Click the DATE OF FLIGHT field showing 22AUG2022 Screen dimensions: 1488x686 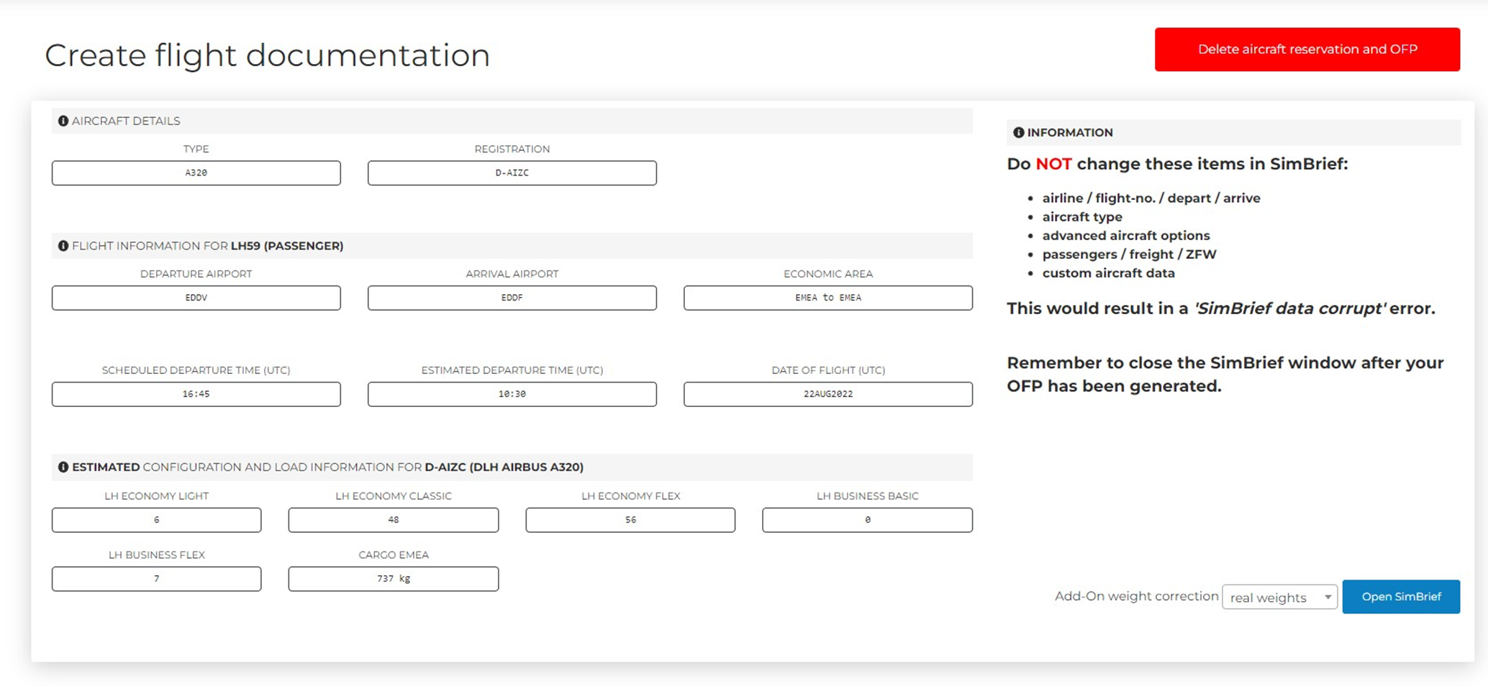(x=828, y=394)
